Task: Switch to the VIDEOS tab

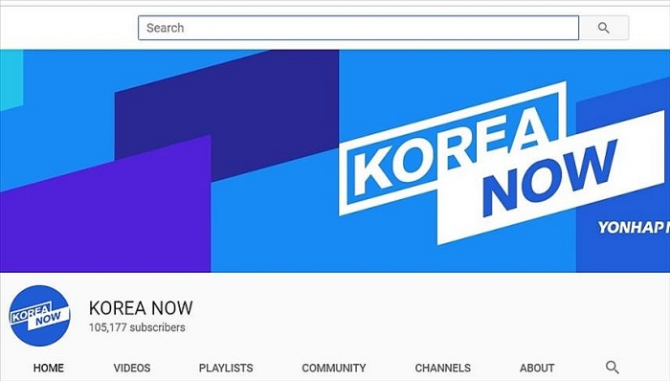Action: [x=132, y=368]
